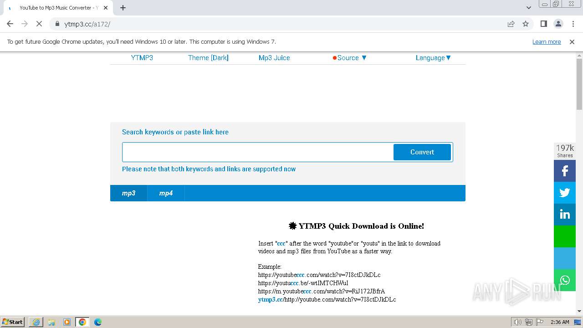Select the mp4 tab
Viewport: 583px width, 328px height.
[x=166, y=193]
